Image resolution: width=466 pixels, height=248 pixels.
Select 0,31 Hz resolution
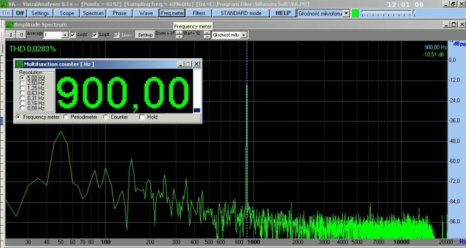(x=22, y=98)
